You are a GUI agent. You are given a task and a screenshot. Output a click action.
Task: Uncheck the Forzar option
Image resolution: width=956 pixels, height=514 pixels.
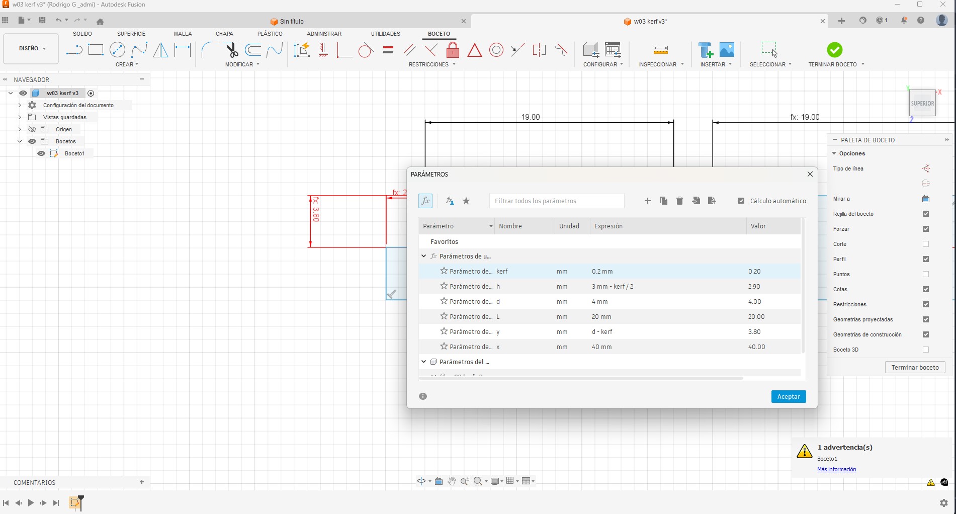[x=926, y=229]
